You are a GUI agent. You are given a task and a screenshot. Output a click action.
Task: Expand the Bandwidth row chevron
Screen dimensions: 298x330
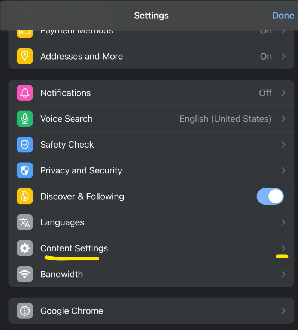(283, 274)
